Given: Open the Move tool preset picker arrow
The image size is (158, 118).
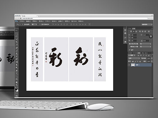Looking at the screenshot, I should [x=20, y=25].
